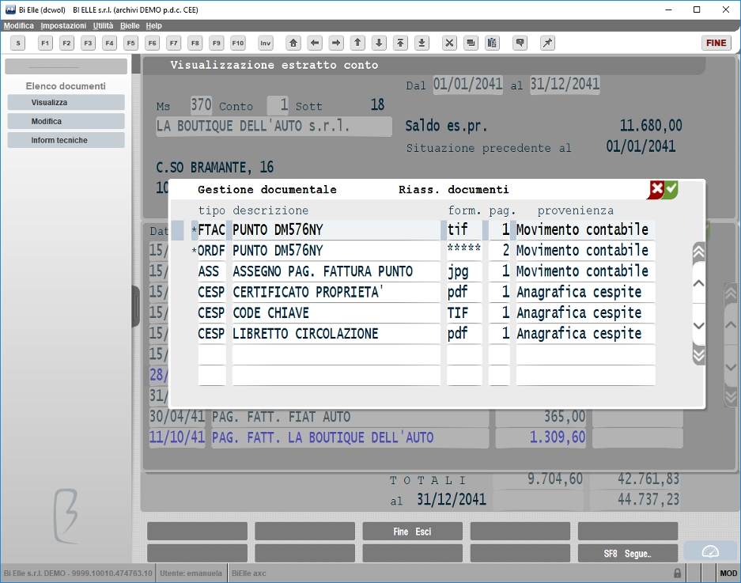741x583 pixels.
Task: Click the padlock icon in the status bar
Action: [677, 573]
